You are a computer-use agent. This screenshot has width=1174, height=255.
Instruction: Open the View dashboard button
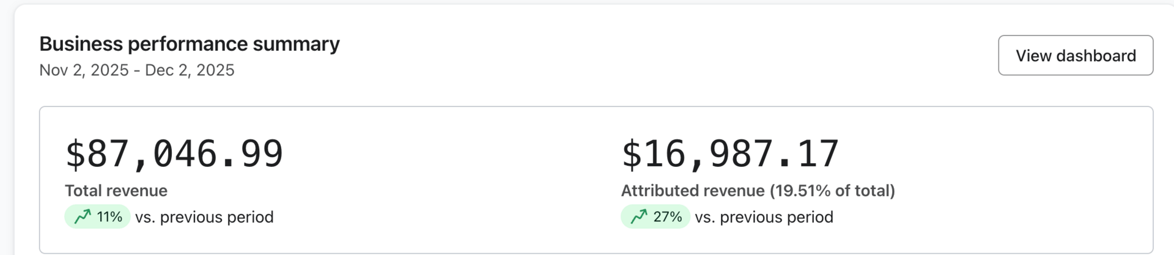pos(1075,56)
